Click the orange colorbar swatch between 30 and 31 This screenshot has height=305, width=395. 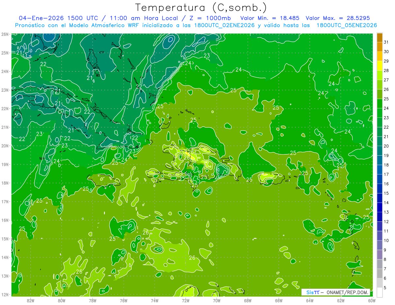coord(380,47)
